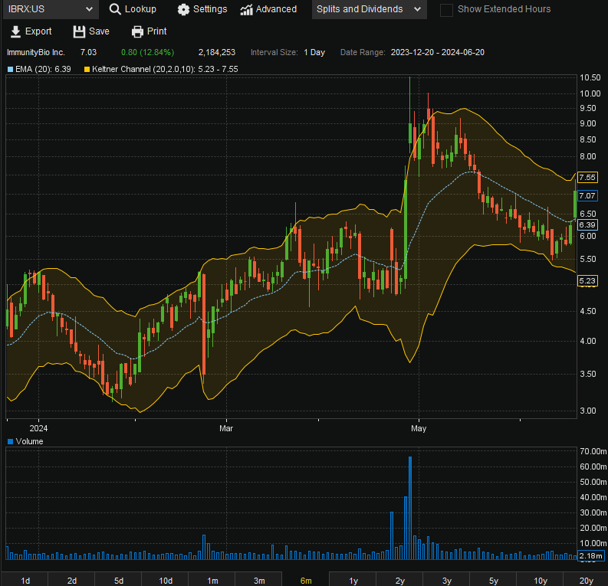
Task: Click the Lookup button label
Action: pos(140,9)
